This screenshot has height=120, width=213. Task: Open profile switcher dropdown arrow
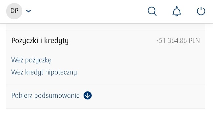coord(29,11)
